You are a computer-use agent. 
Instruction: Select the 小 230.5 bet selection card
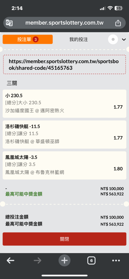64,104
